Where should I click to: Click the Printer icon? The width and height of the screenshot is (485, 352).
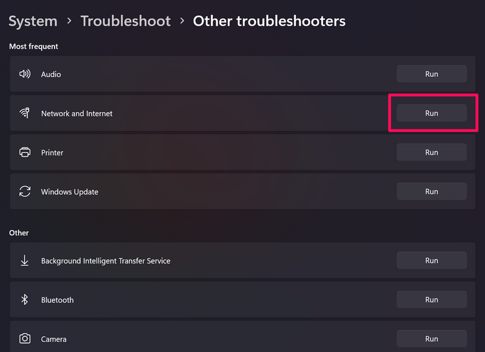coord(24,152)
